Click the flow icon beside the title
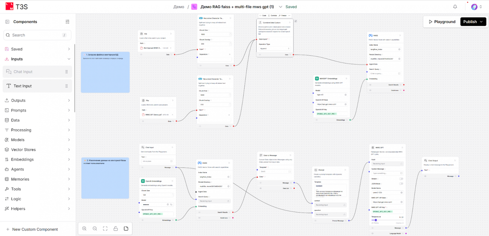 194,7
